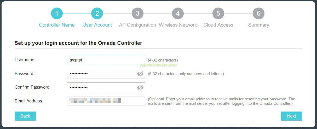The width and height of the screenshot is (317, 129).
Task: Focus the Username field containing sysnet
Action: click(106, 60)
